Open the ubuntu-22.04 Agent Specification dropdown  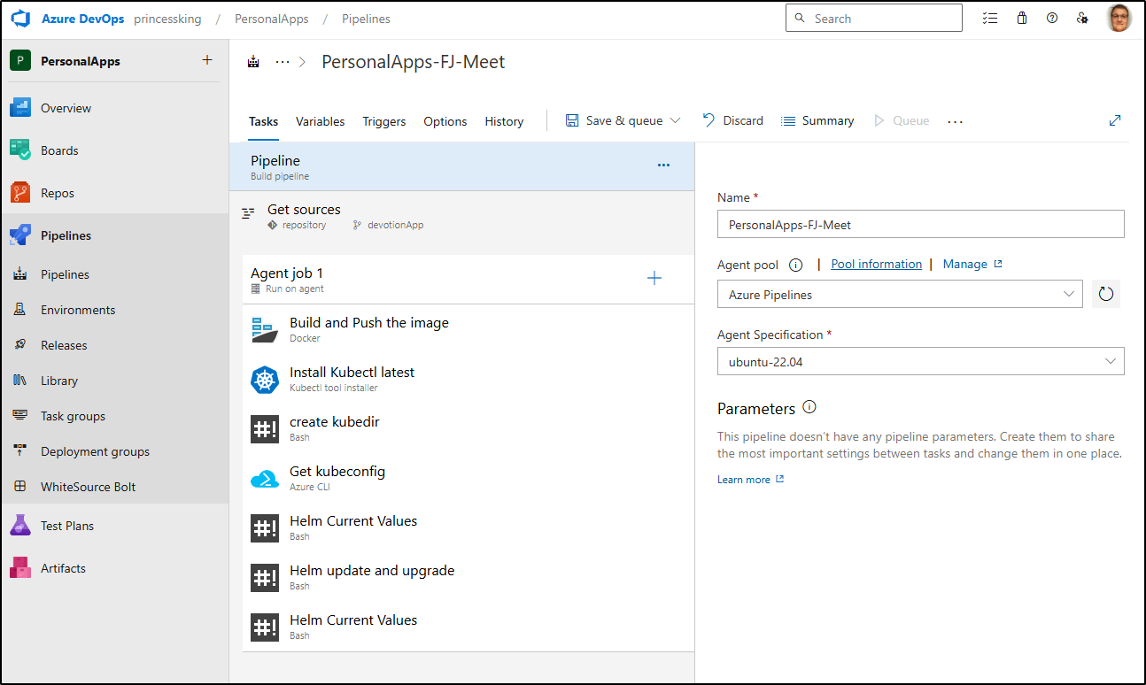pyautogui.click(x=921, y=361)
